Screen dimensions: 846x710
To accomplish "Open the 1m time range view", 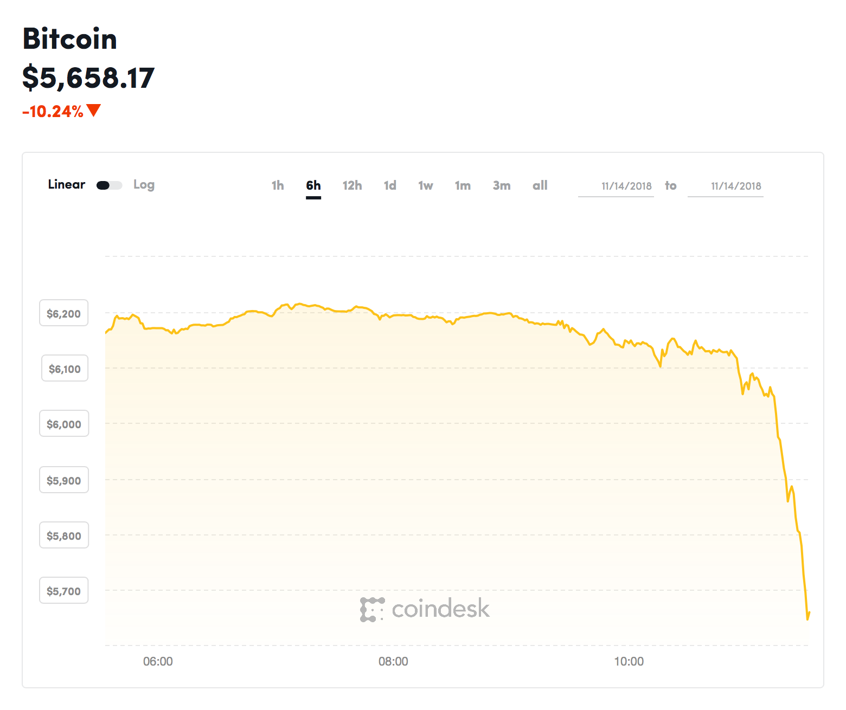I will coord(463,186).
